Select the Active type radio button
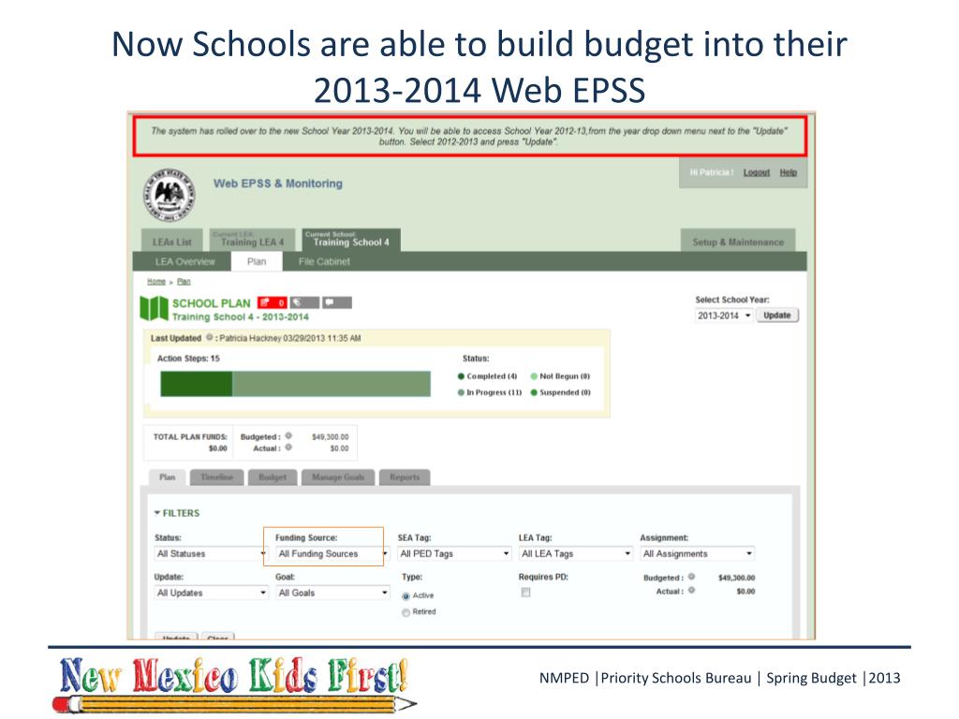Viewport: 959px width, 719px height. (x=406, y=596)
